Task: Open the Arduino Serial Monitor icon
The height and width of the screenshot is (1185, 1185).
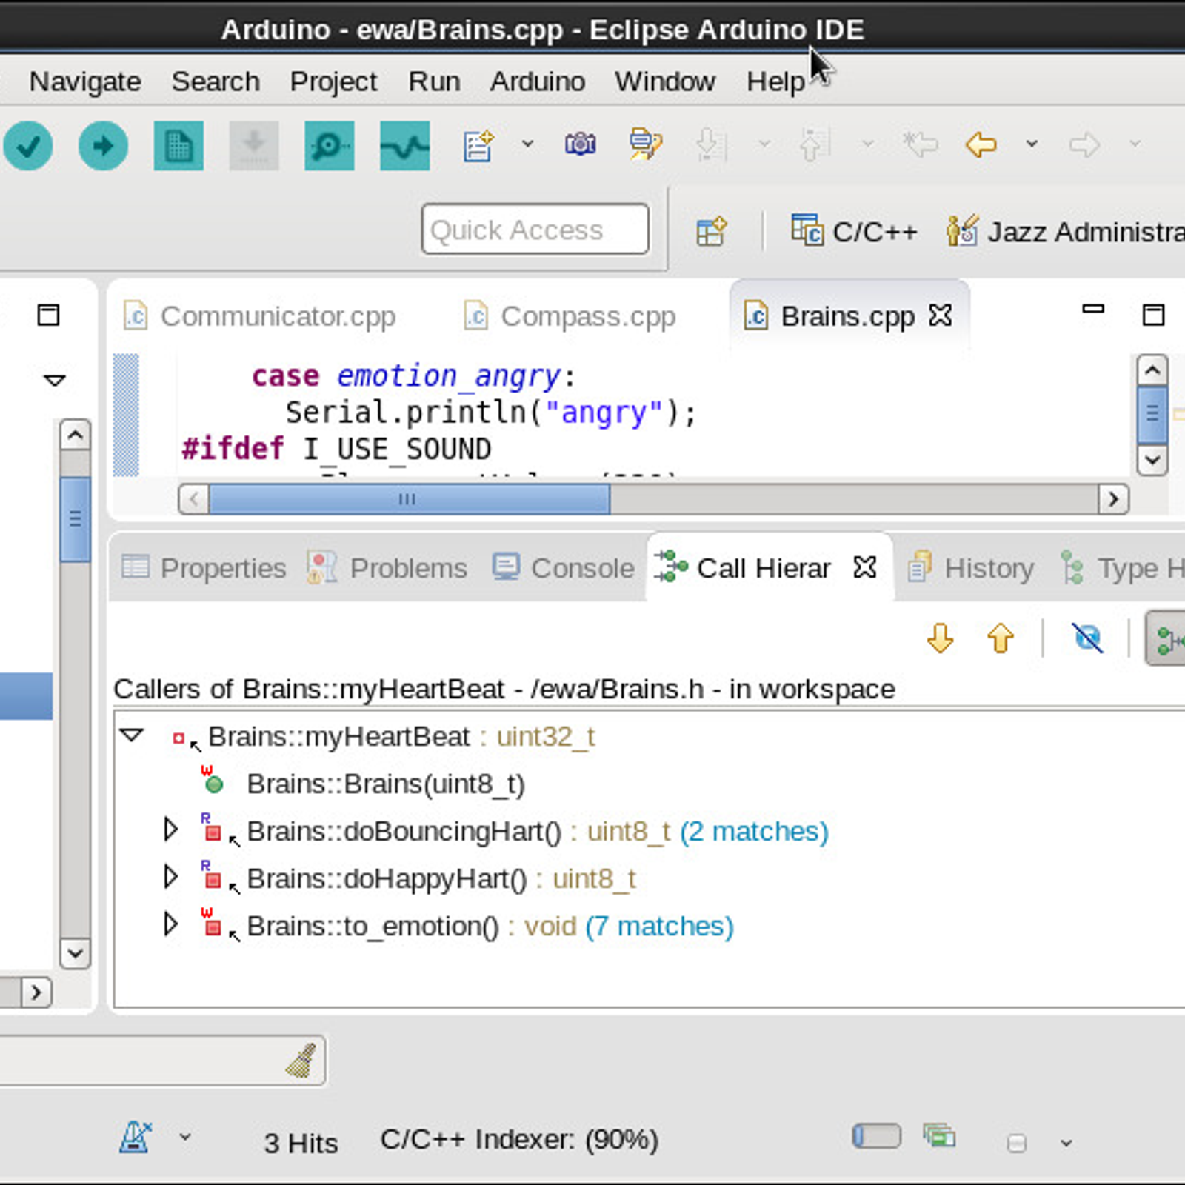Action: (330, 146)
